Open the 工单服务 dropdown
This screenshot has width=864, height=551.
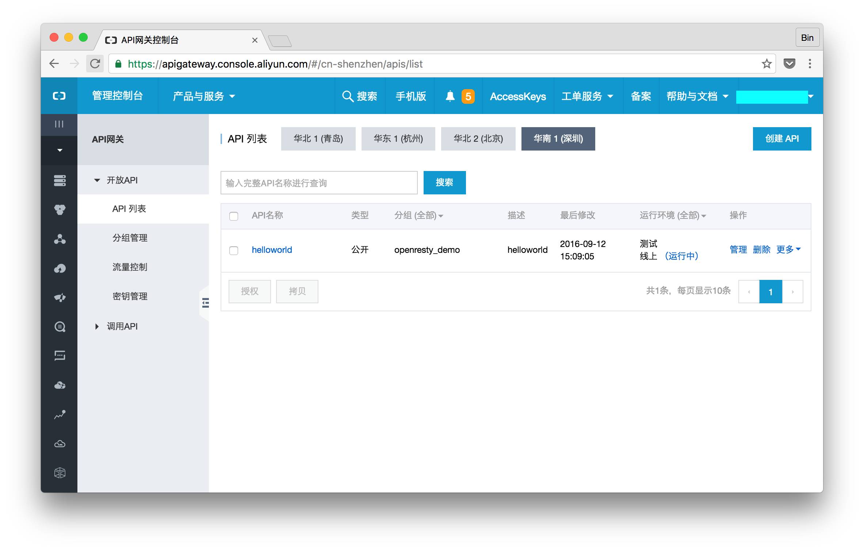588,96
